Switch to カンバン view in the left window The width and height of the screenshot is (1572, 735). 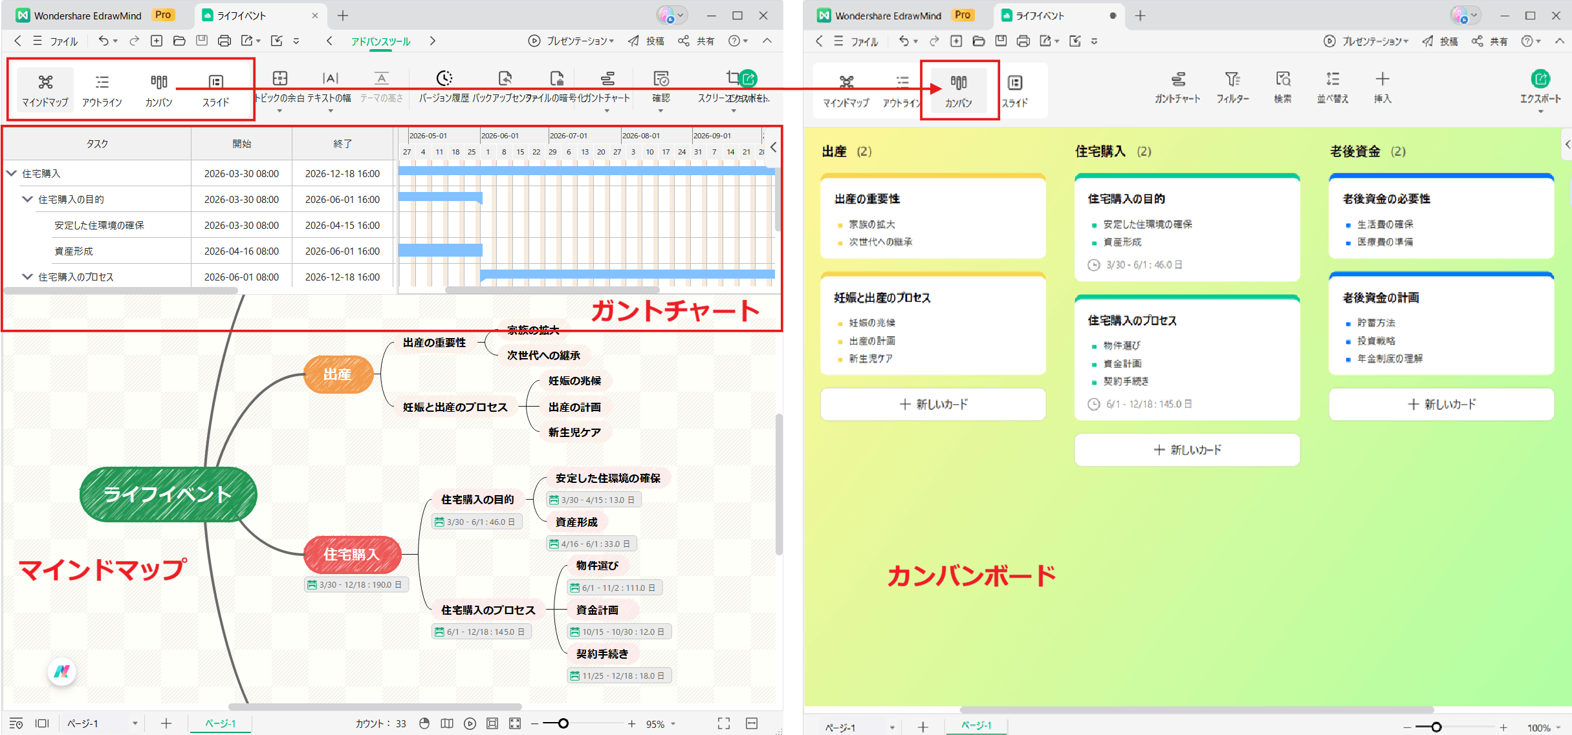coord(158,89)
